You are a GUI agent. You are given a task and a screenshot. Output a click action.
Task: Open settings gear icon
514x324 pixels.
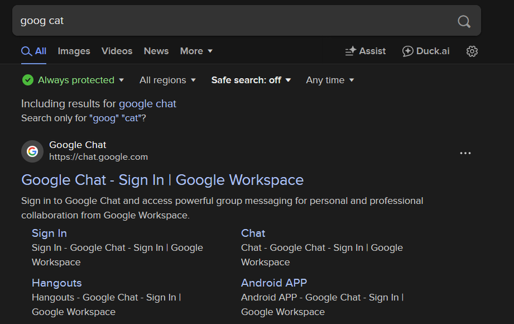pos(472,51)
